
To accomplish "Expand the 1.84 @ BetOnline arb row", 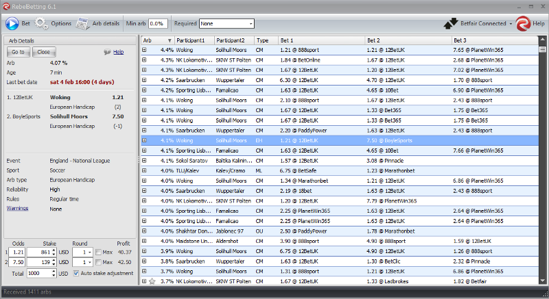I will pyautogui.click(x=144, y=60).
